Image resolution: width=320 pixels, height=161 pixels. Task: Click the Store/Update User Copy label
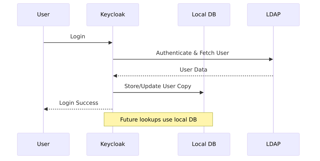[x=158, y=86]
